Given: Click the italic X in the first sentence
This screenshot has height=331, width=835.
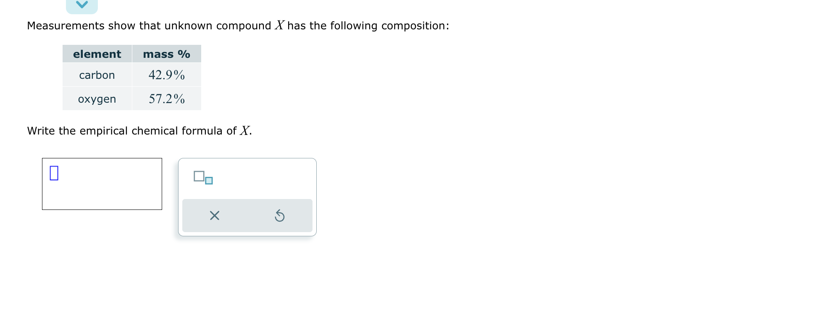Looking at the screenshot, I should click(x=280, y=26).
